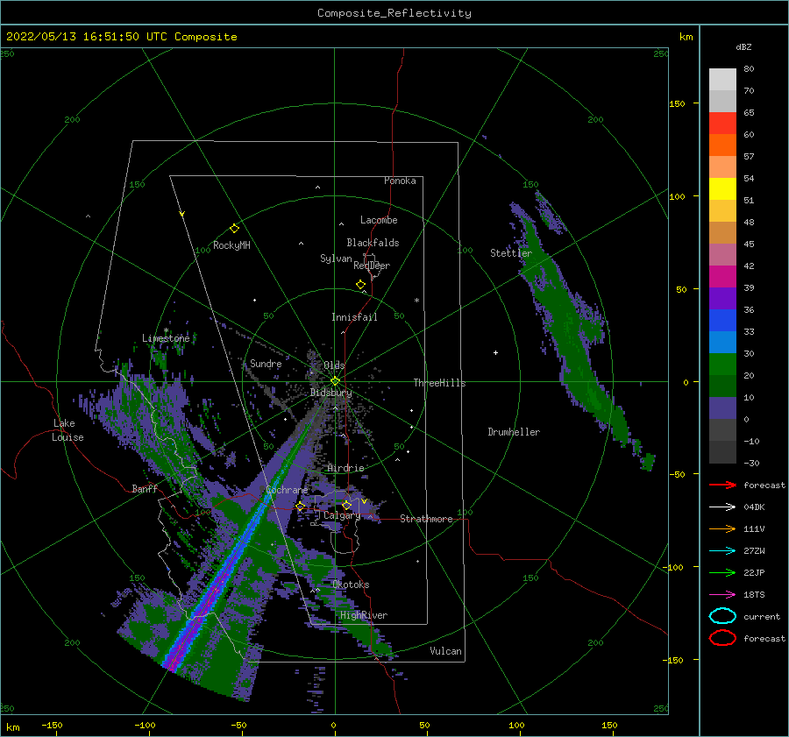Click the Airdrie city label
This screenshot has height=737, width=789.
pos(345,468)
